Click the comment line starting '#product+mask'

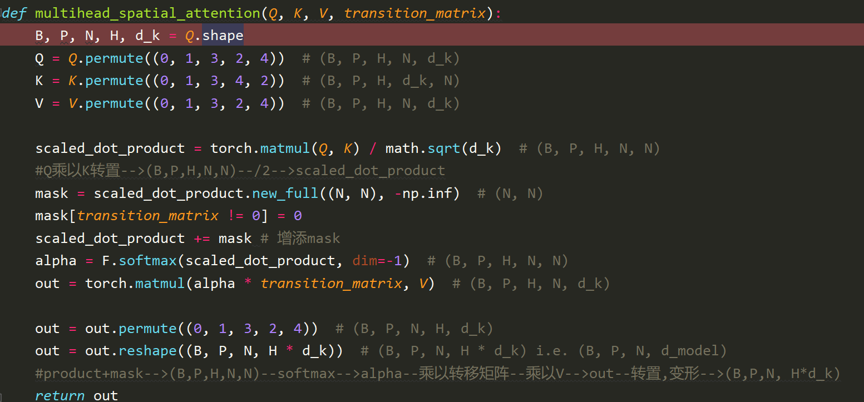click(438, 374)
